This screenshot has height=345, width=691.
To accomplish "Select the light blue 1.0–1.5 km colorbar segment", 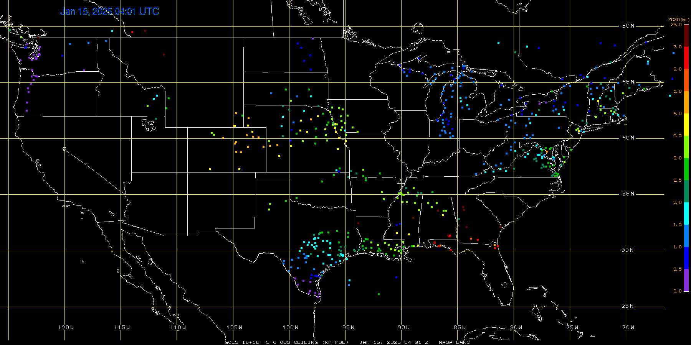I will click(686, 236).
